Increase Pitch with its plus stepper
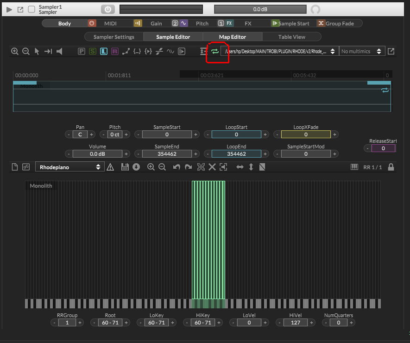The width and height of the screenshot is (410, 343). coord(126,135)
